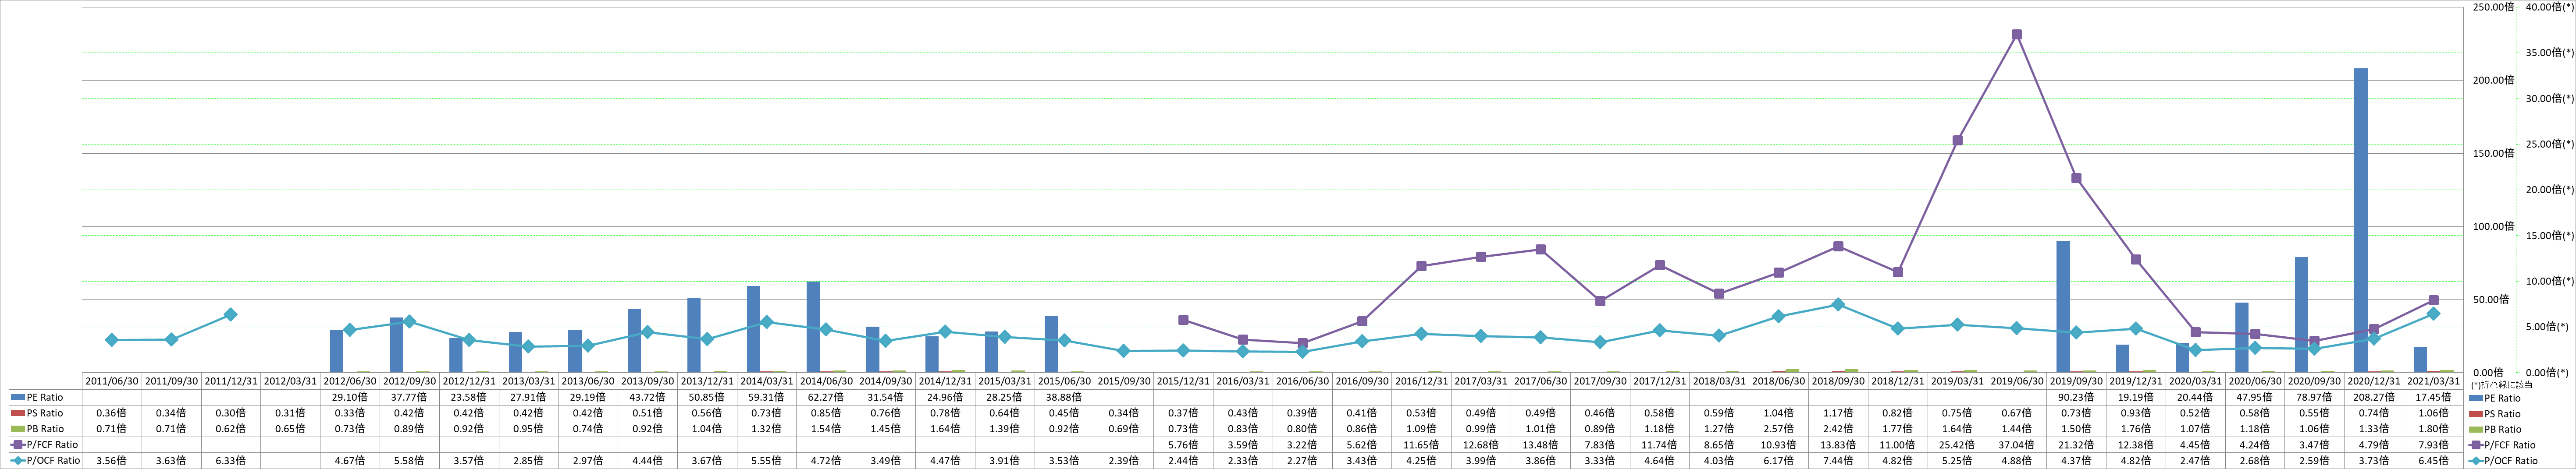The height and width of the screenshot is (469, 2576).
Task: Select PE Ratio value 78.97倍
Action: (2315, 397)
